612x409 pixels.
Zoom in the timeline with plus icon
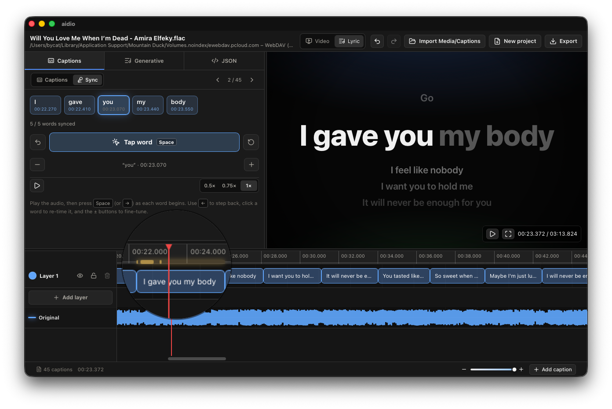pyautogui.click(x=521, y=370)
